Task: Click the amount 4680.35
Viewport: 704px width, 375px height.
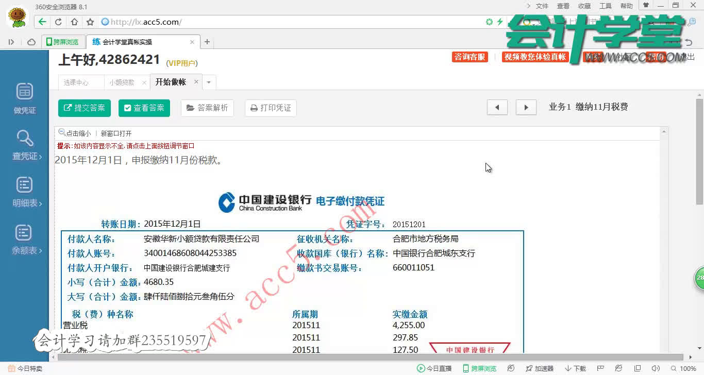Action: tap(159, 282)
